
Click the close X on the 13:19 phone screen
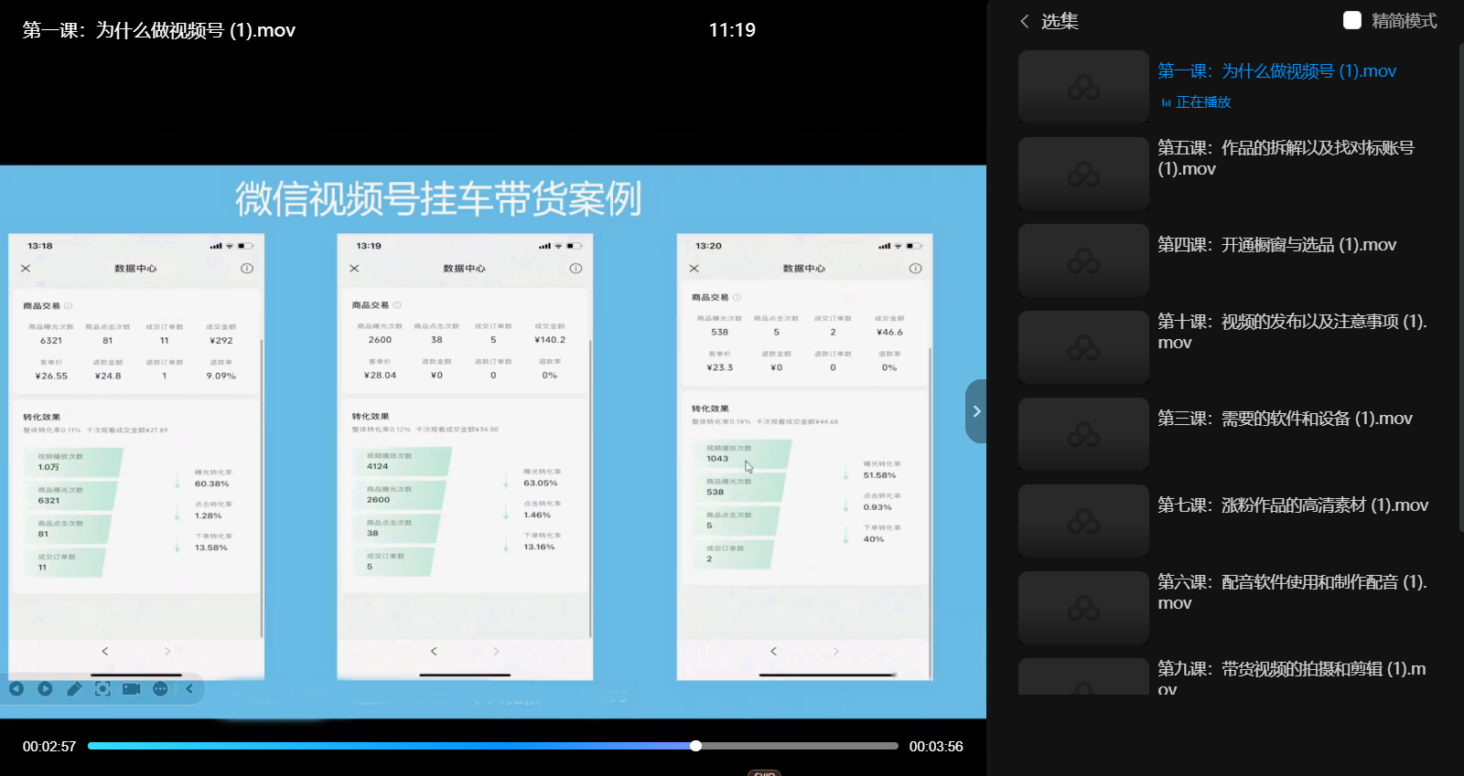[x=354, y=269]
